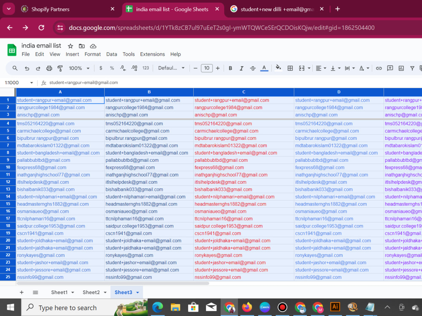
Task: Select column C header
Action: coord(243,92)
